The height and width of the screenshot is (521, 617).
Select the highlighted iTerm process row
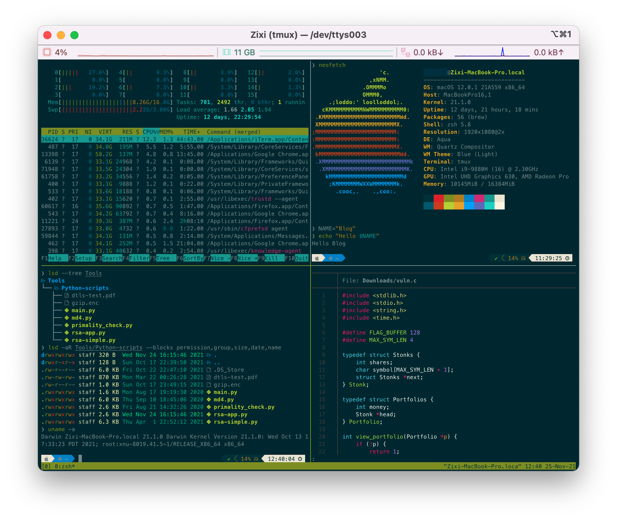[x=169, y=139]
